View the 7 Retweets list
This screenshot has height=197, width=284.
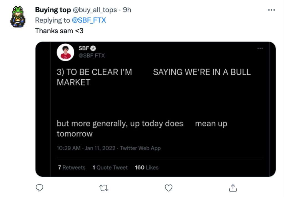click(72, 168)
